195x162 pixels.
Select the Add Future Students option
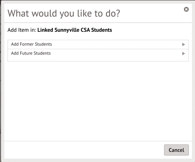[31, 53]
